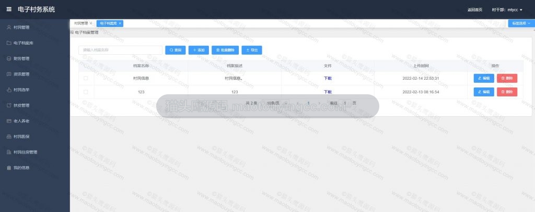
Task: Select the 电子档案库 tab
Action: [109, 23]
